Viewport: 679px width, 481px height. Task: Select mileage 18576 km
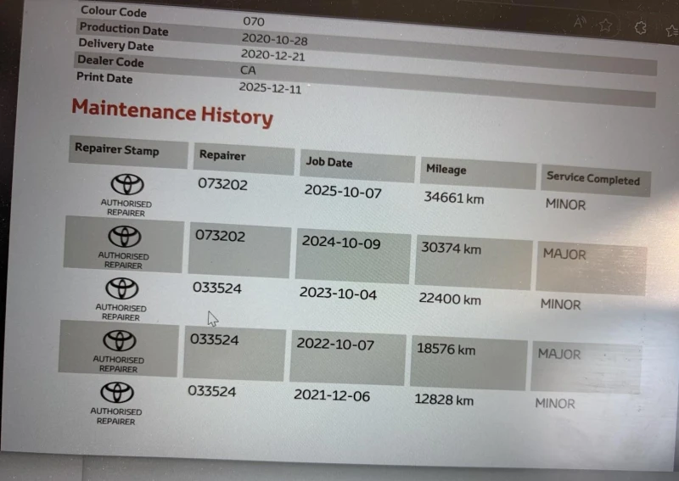[446, 349]
